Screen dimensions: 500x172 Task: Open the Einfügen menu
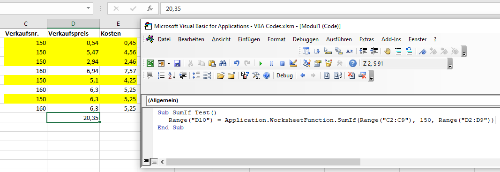pos(249,39)
